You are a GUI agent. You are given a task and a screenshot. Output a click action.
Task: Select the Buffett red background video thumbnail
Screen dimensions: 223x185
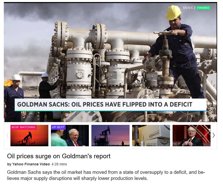[x=192, y=136]
